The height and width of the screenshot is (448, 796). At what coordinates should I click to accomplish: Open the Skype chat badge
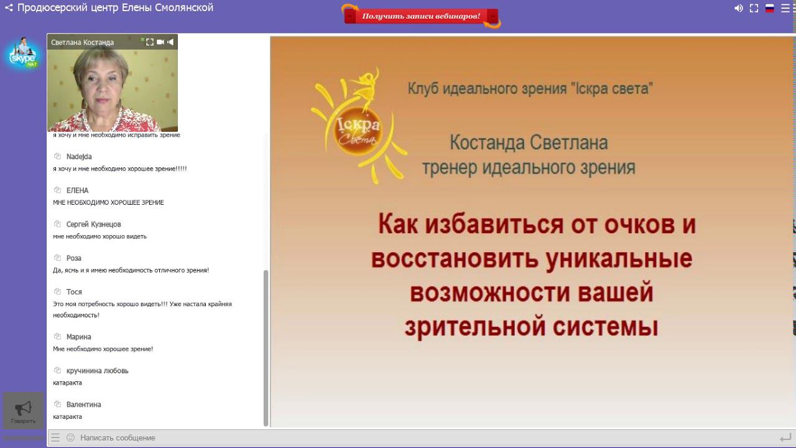coord(24,54)
